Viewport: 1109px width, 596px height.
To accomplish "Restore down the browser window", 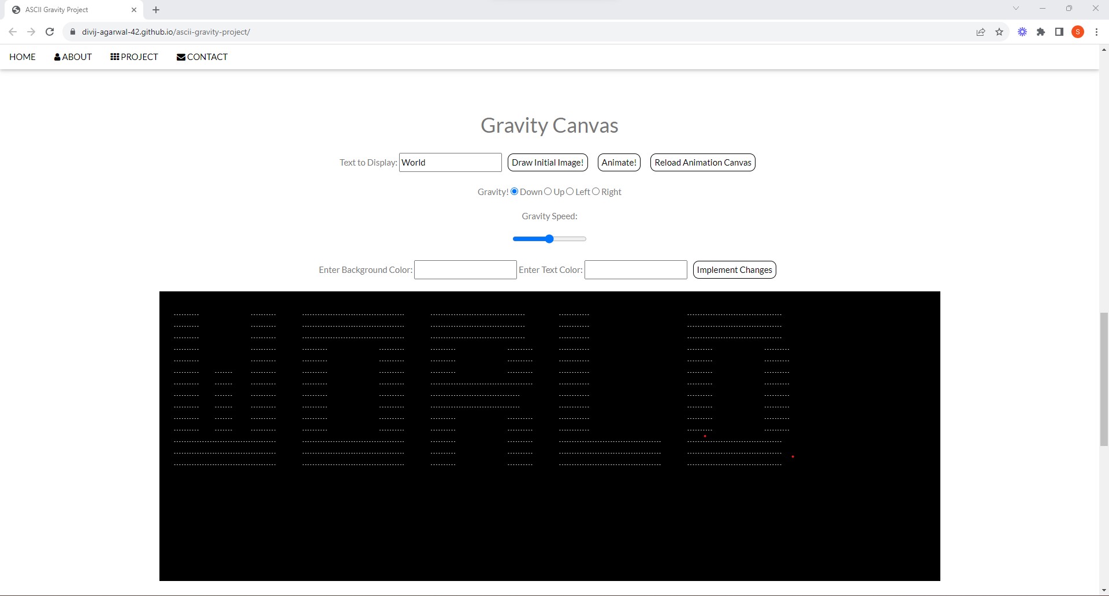I will pyautogui.click(x=1069, y=8).
